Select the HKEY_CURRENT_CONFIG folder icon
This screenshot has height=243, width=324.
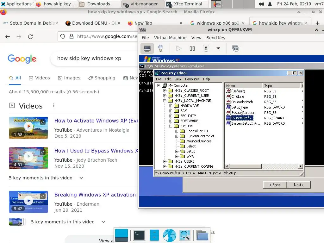tap(171, 166)
